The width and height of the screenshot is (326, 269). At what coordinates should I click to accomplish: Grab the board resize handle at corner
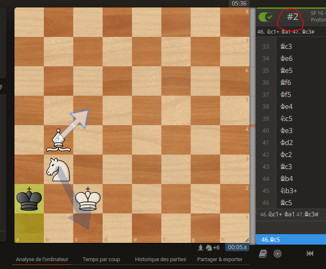click(x=247, y=240)
